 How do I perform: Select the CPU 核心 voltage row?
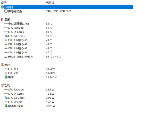point(67,69)
